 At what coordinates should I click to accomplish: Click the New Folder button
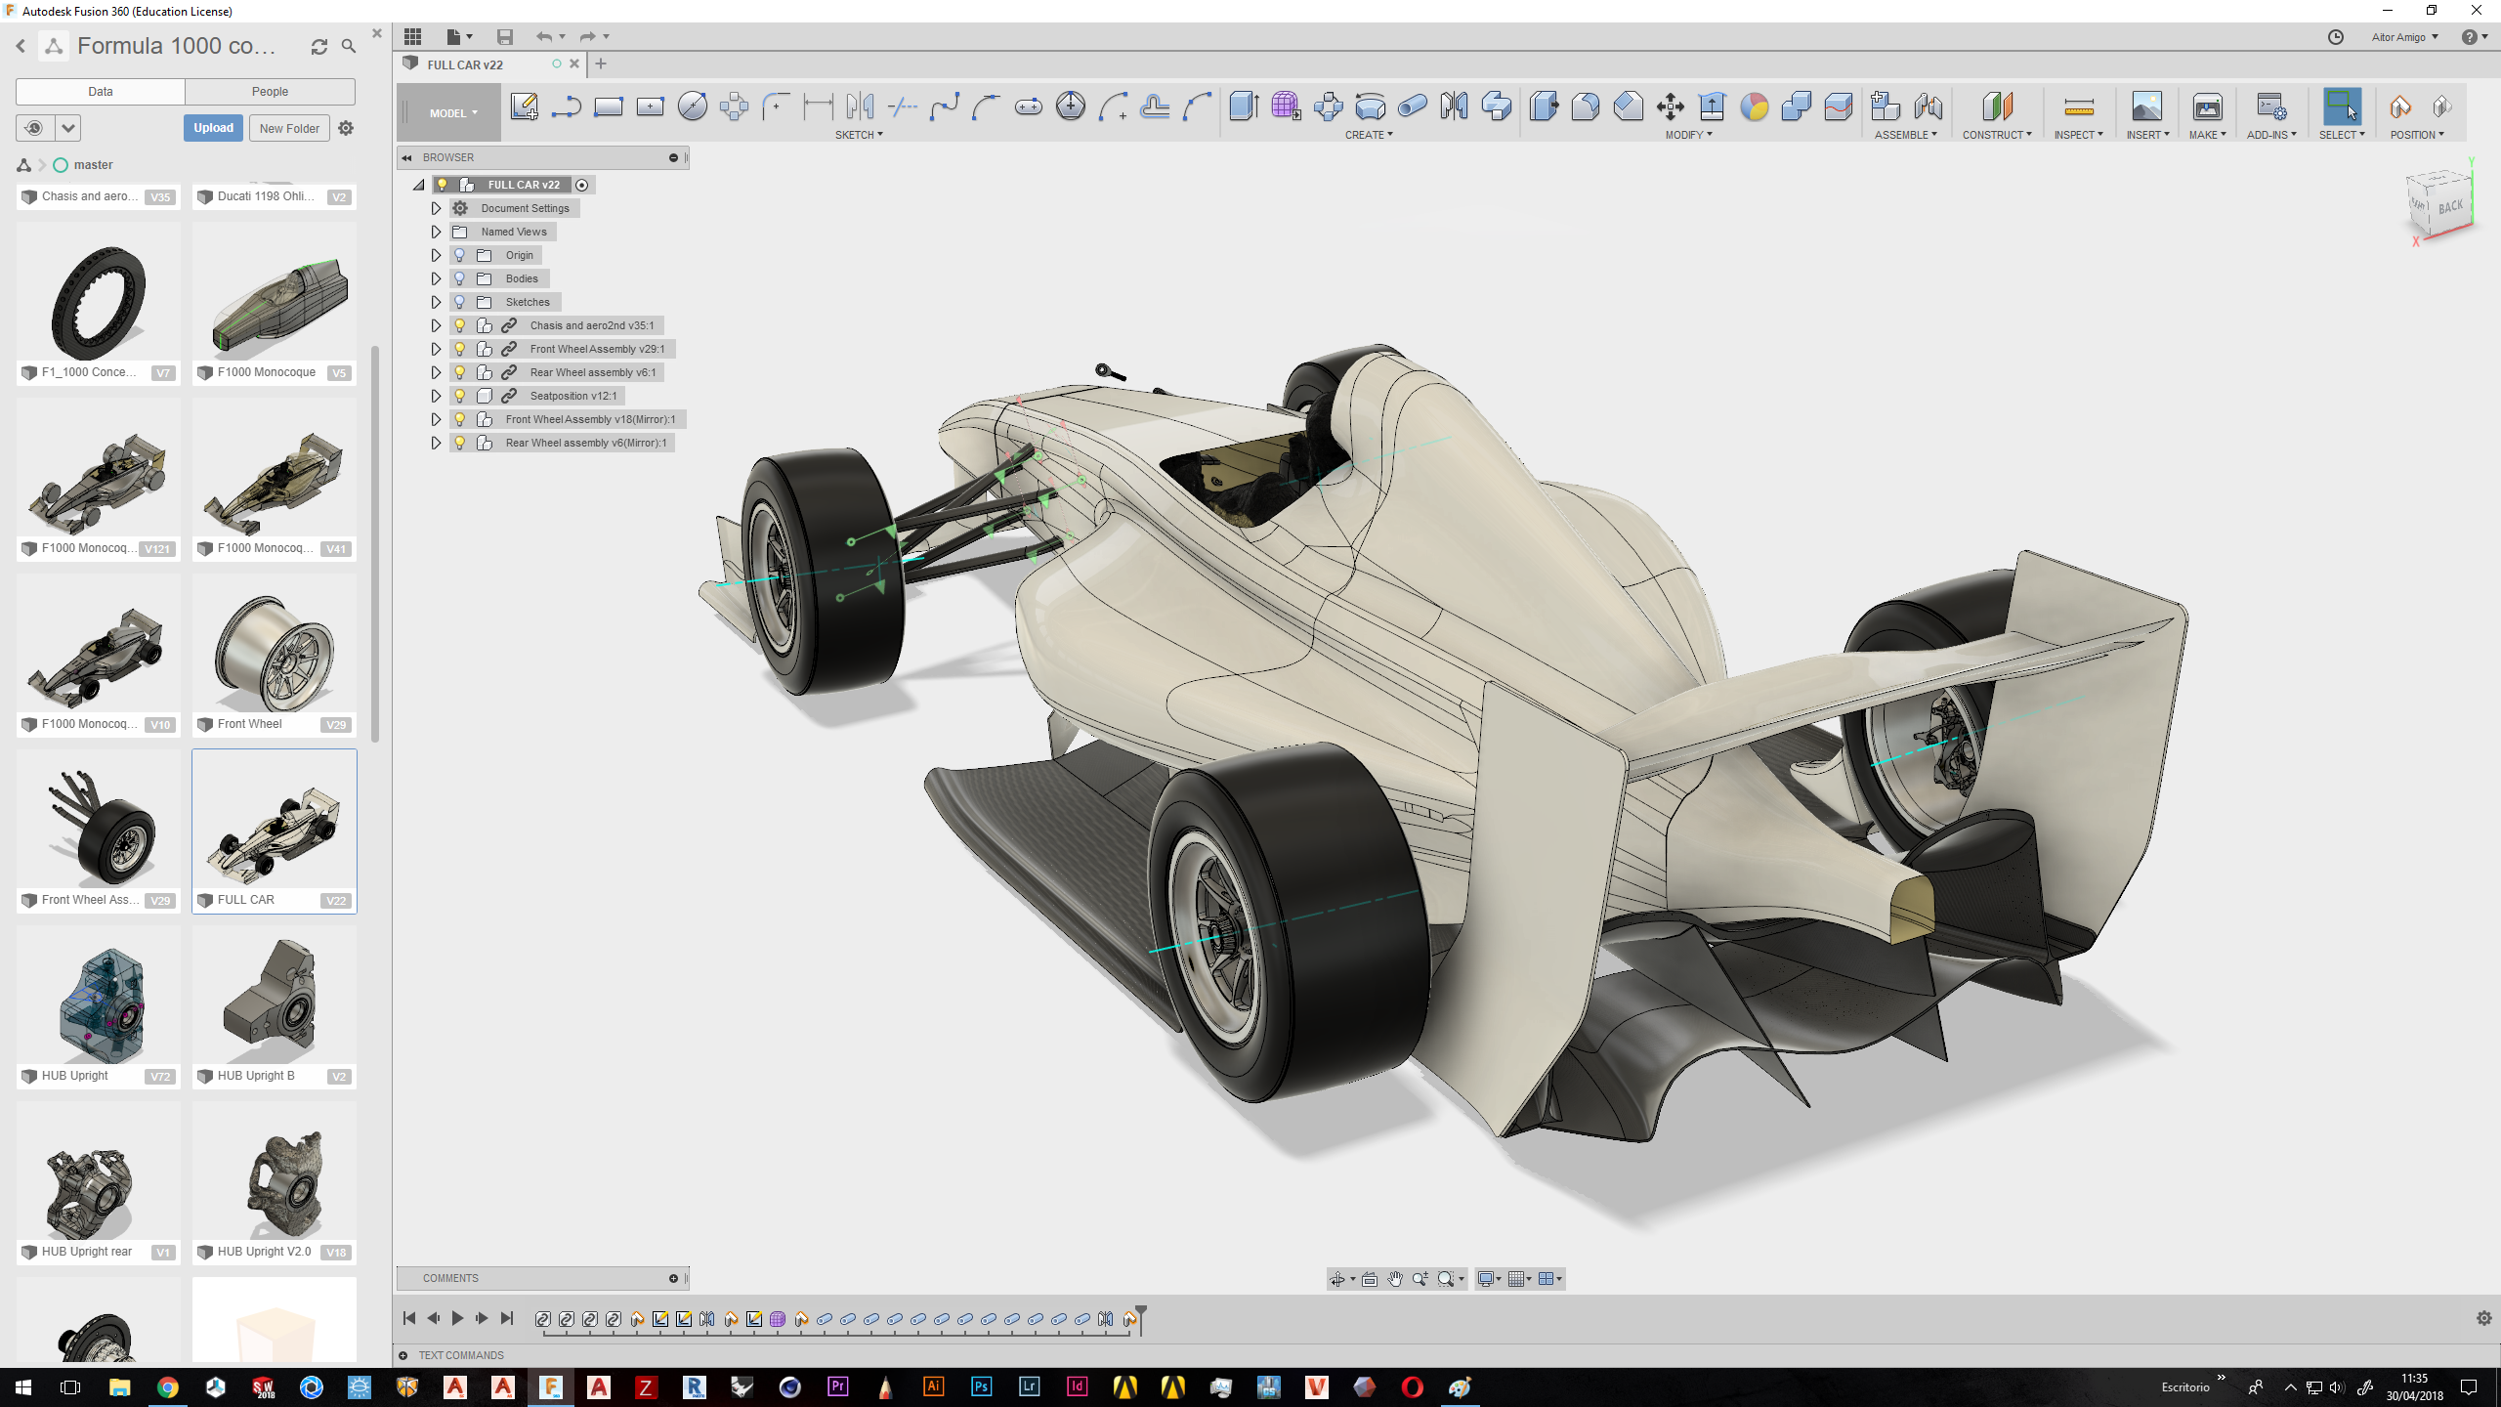tap(288, 128)
